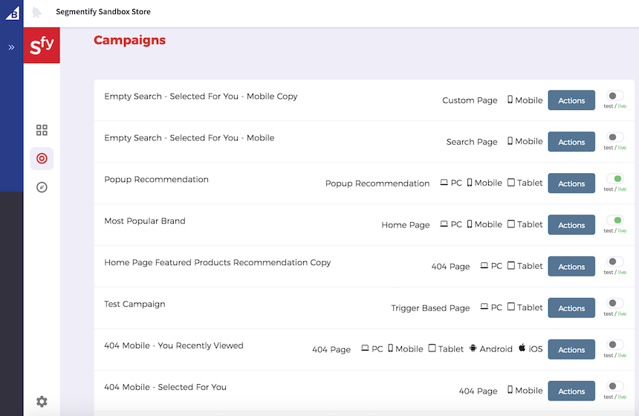Toggle Most Popular Brand test/live switch
639x416 pixels.
[x=614, y=221]
